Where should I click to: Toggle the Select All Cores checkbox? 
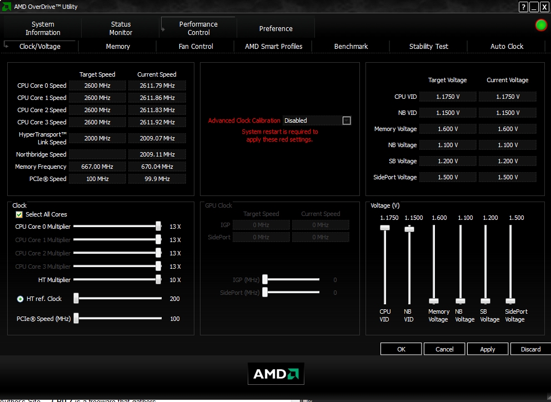click(x=19, y=214)
